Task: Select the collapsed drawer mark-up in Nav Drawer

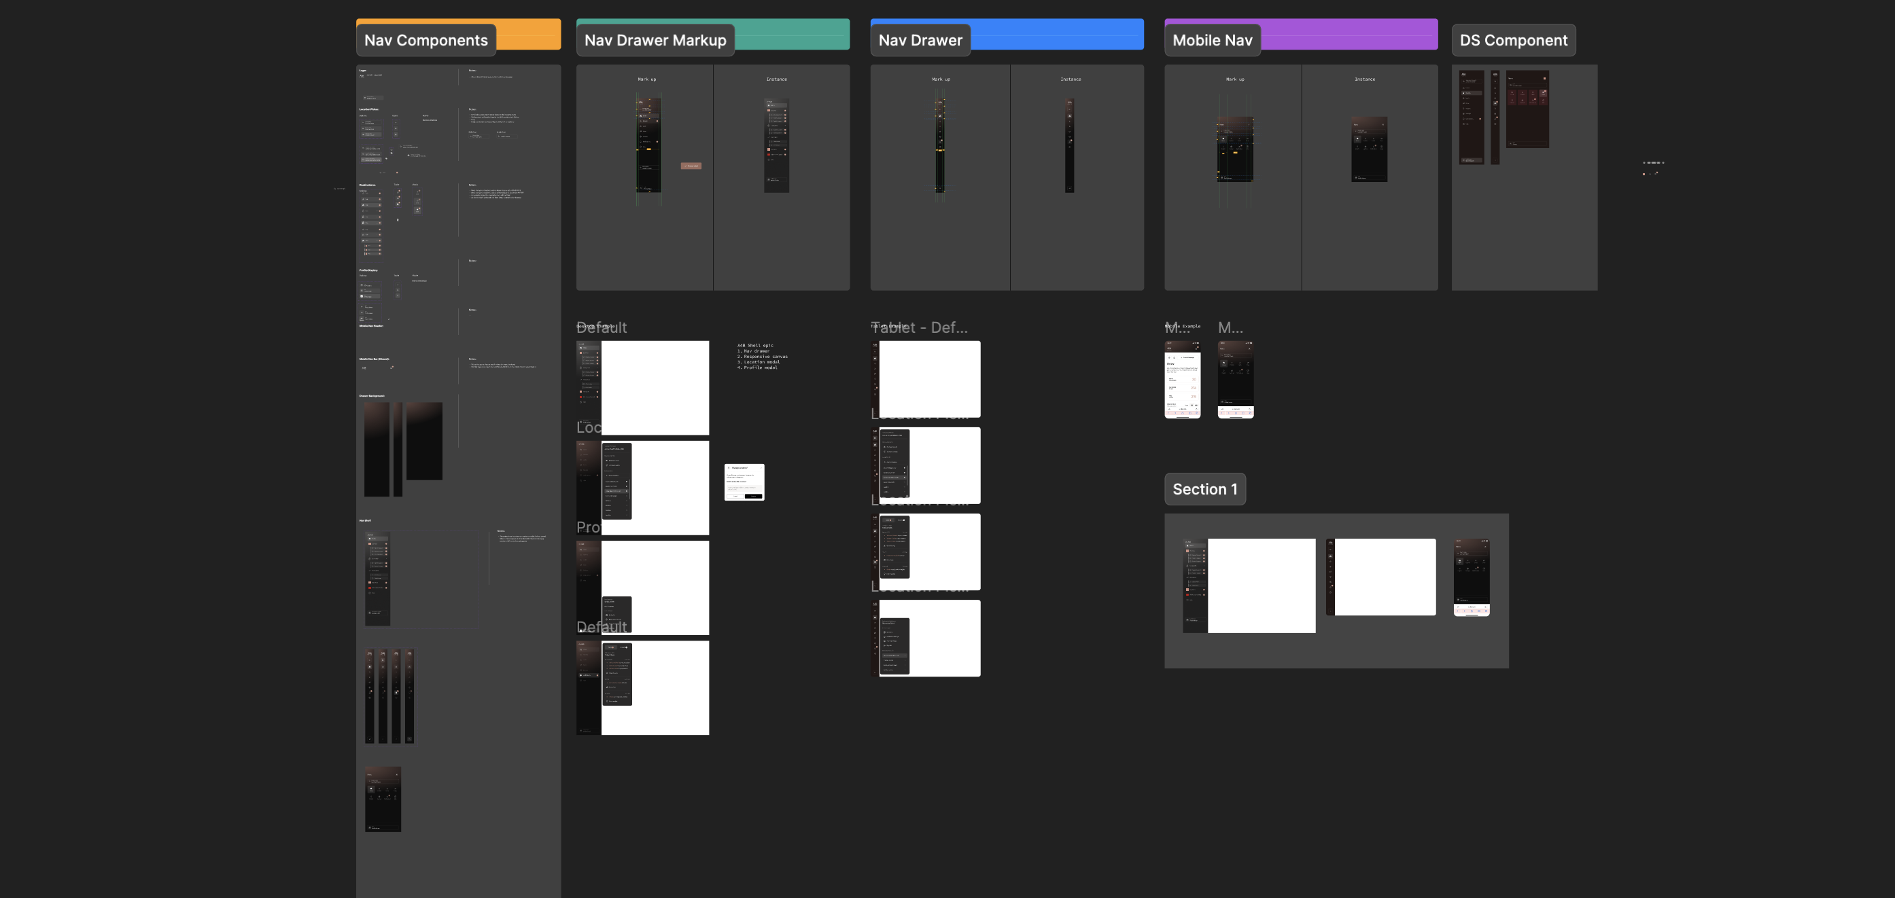Action: coord(940,145)
